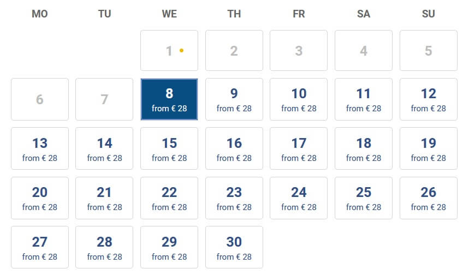Select the last date, 30
Viewport: 469px width, 275px height.
[234, 247]
